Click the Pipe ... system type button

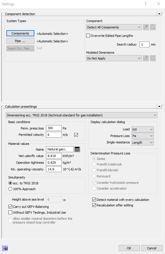point(20,41)
